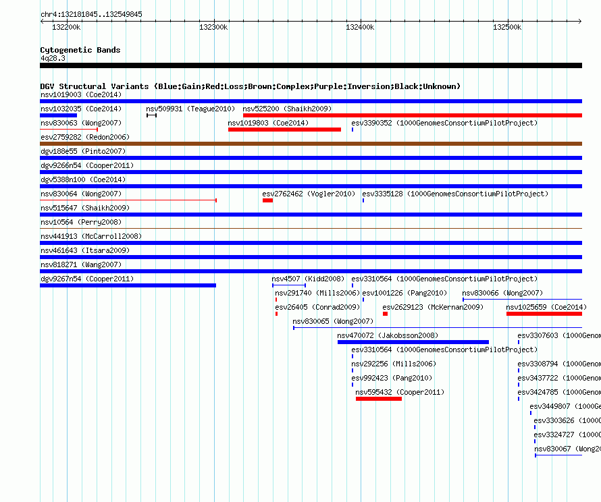
Task: Open variant nsv1019003 (Coe2014) label
Action: pos(81,94)
